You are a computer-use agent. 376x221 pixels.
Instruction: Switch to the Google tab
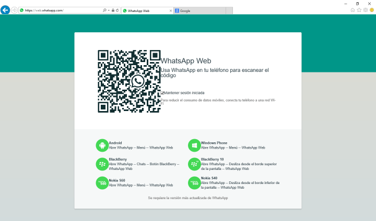click(x=199, y=11)
